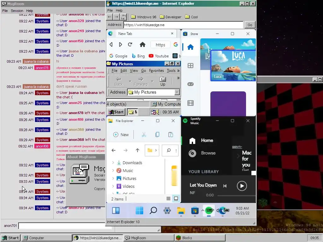
Task: Open the Tools menu in My Pictures
Action: click(x=171, y=71)
